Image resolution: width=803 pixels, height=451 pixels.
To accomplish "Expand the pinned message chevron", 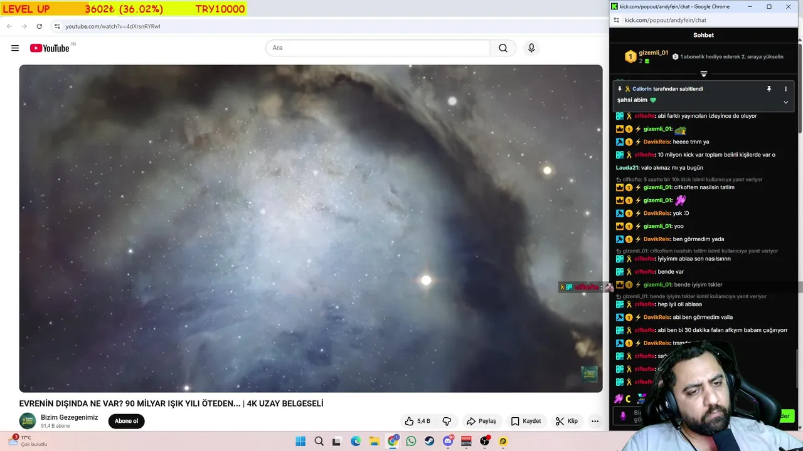I will coord(785,102).
